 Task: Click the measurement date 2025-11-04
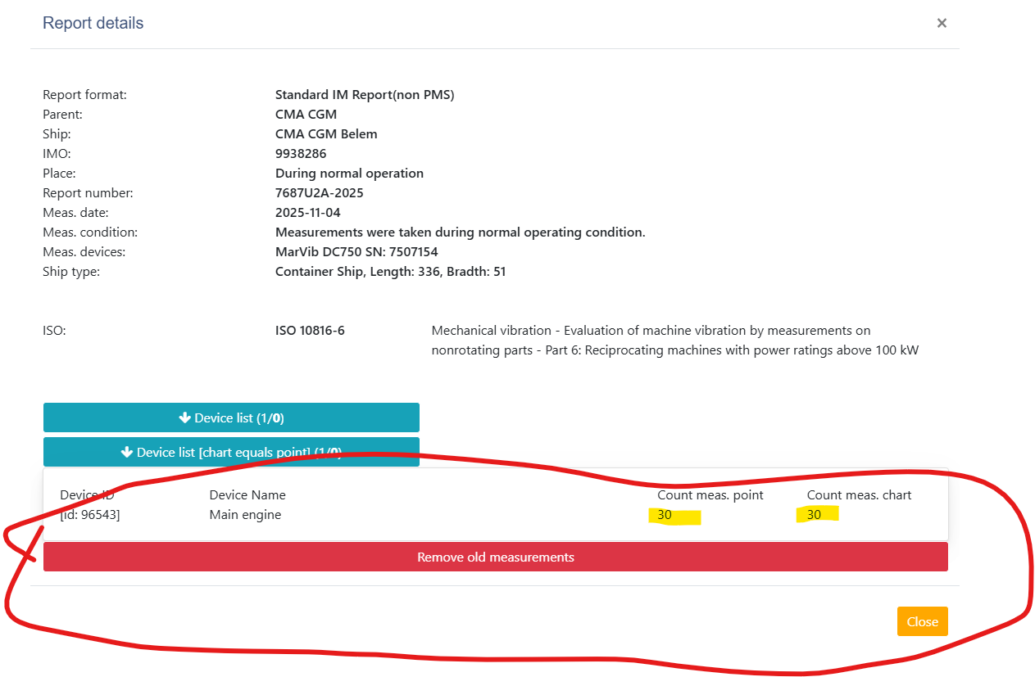(307, 213)
